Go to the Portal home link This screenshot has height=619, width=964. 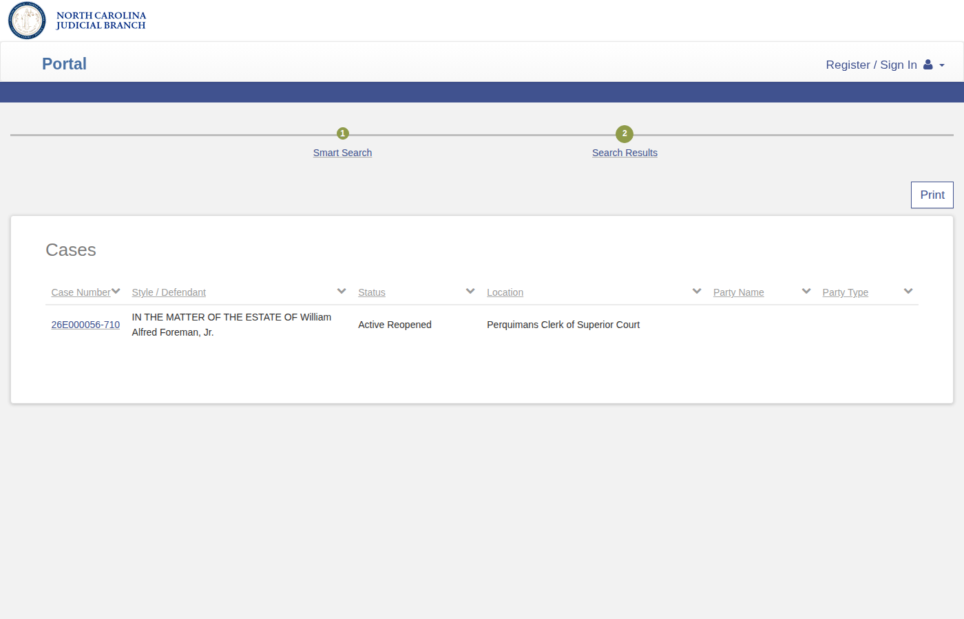(64, 63)
